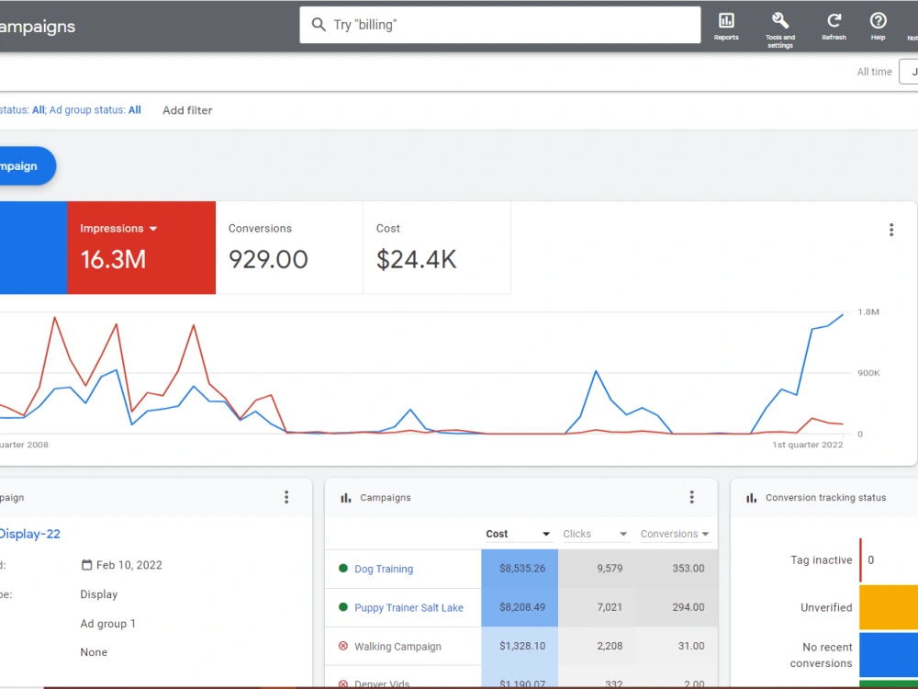Click the 7,021 clicks cell
918x689 pixels.
tap(598, 607)
